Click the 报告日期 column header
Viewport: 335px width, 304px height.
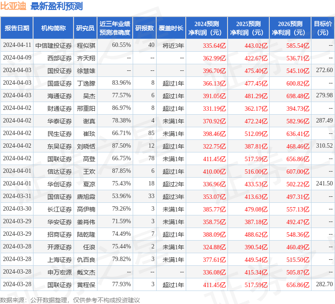click(x=17, y=28)
